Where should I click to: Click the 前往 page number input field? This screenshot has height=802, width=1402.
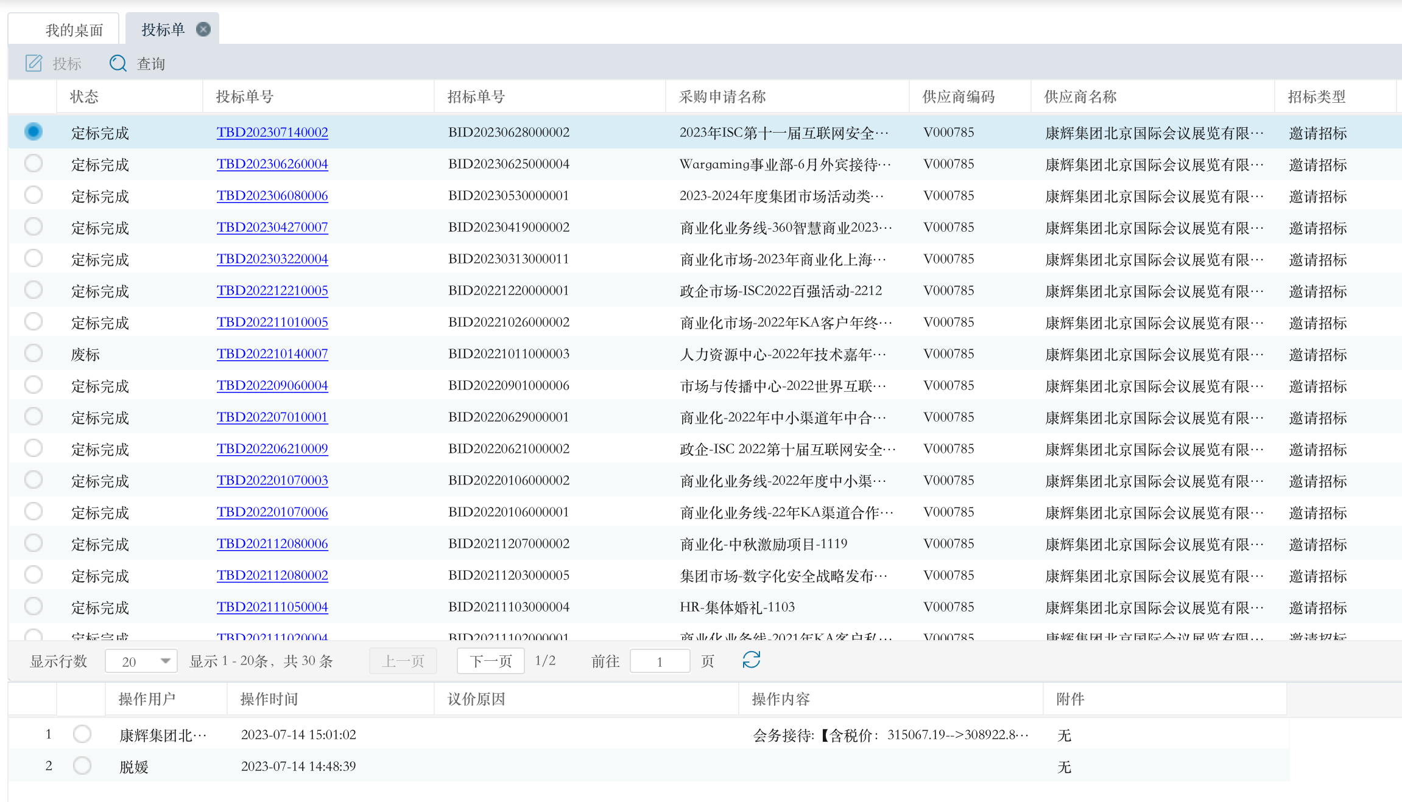[660, 661]
